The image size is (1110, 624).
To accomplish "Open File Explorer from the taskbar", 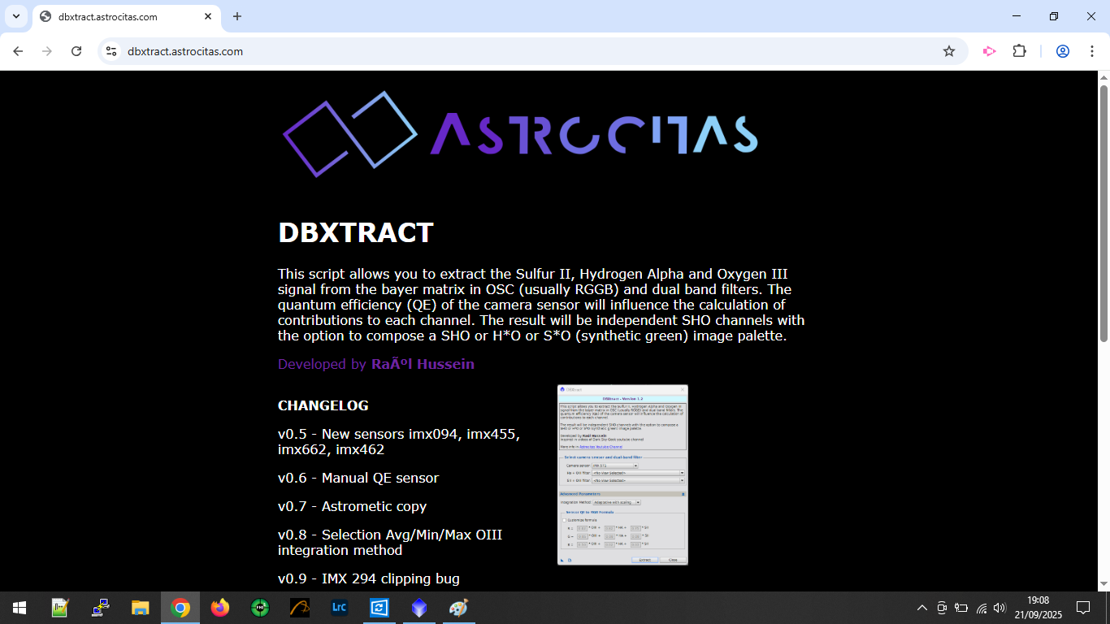I will click(x=141, y=608).
